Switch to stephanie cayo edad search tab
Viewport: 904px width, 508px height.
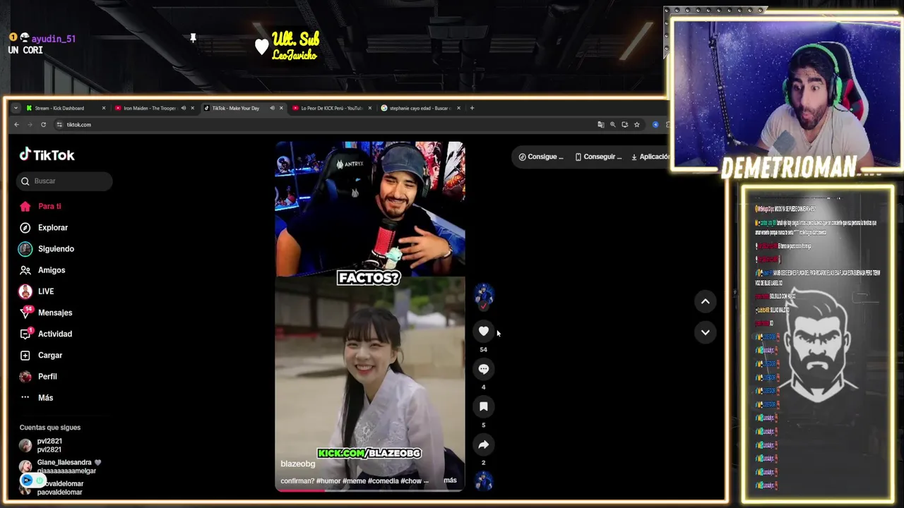point(420,108)
